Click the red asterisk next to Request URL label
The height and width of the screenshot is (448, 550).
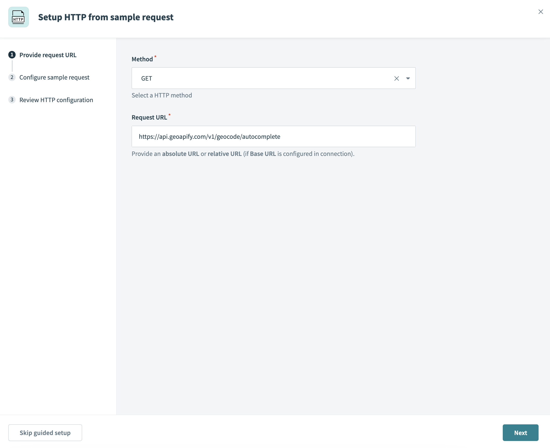pyautogui.click(x=170, y=115)
